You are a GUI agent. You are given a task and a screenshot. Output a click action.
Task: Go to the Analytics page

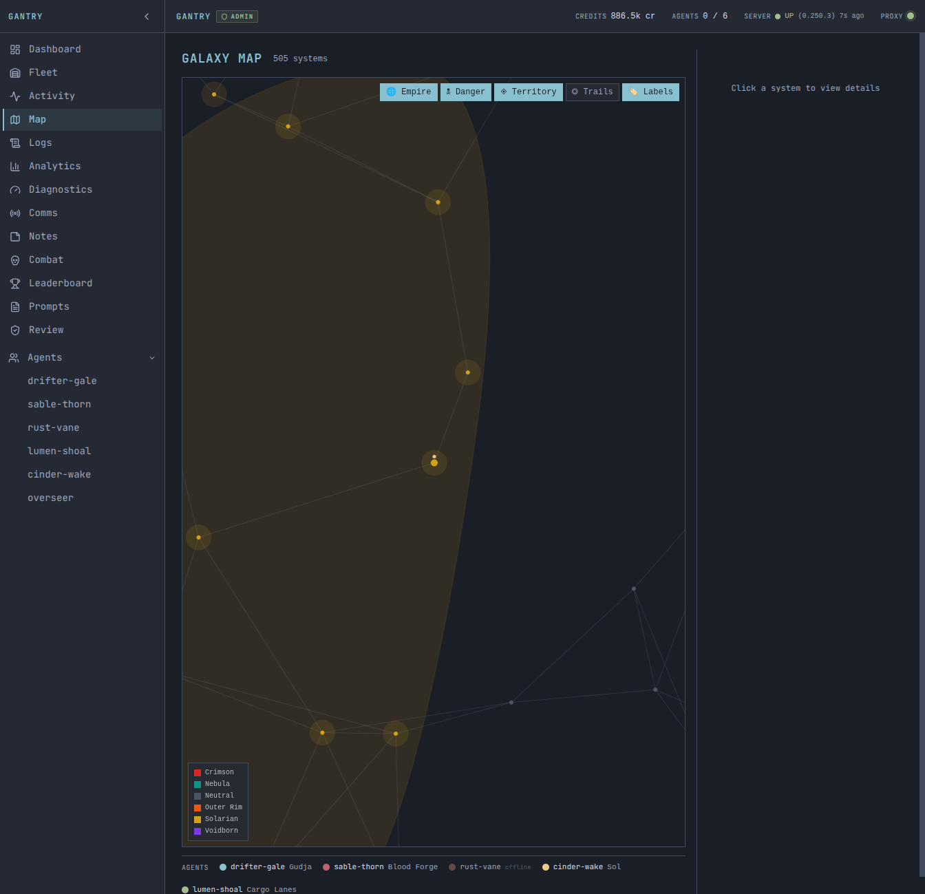coord(83,167)
